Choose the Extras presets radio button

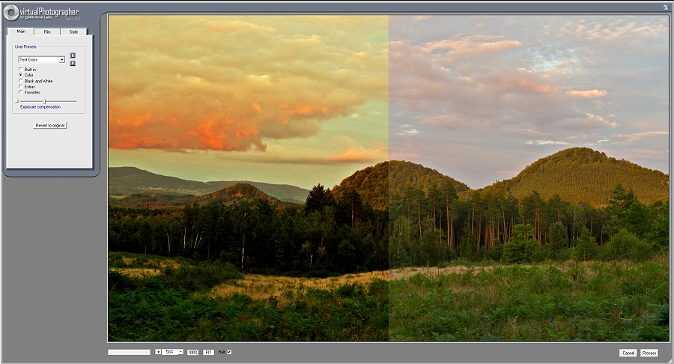click(x=21, y=86)
